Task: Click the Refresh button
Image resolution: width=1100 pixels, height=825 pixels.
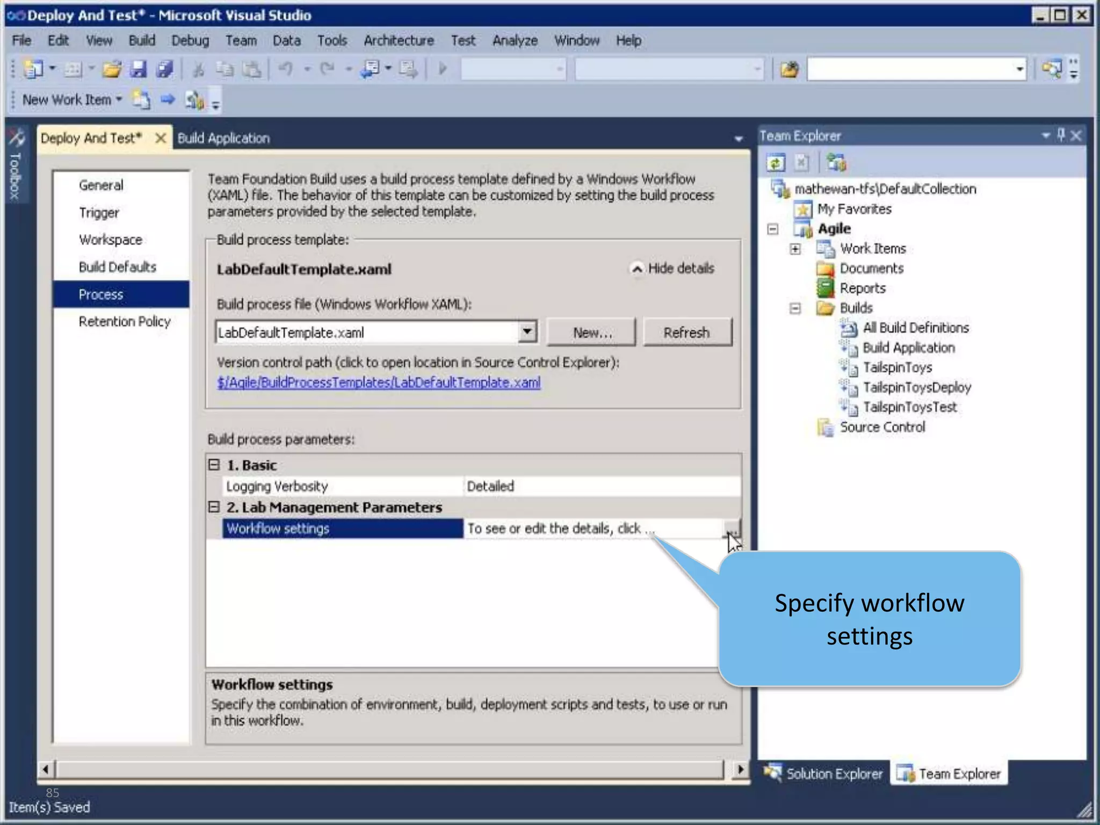Action: (x=687, y=332)
